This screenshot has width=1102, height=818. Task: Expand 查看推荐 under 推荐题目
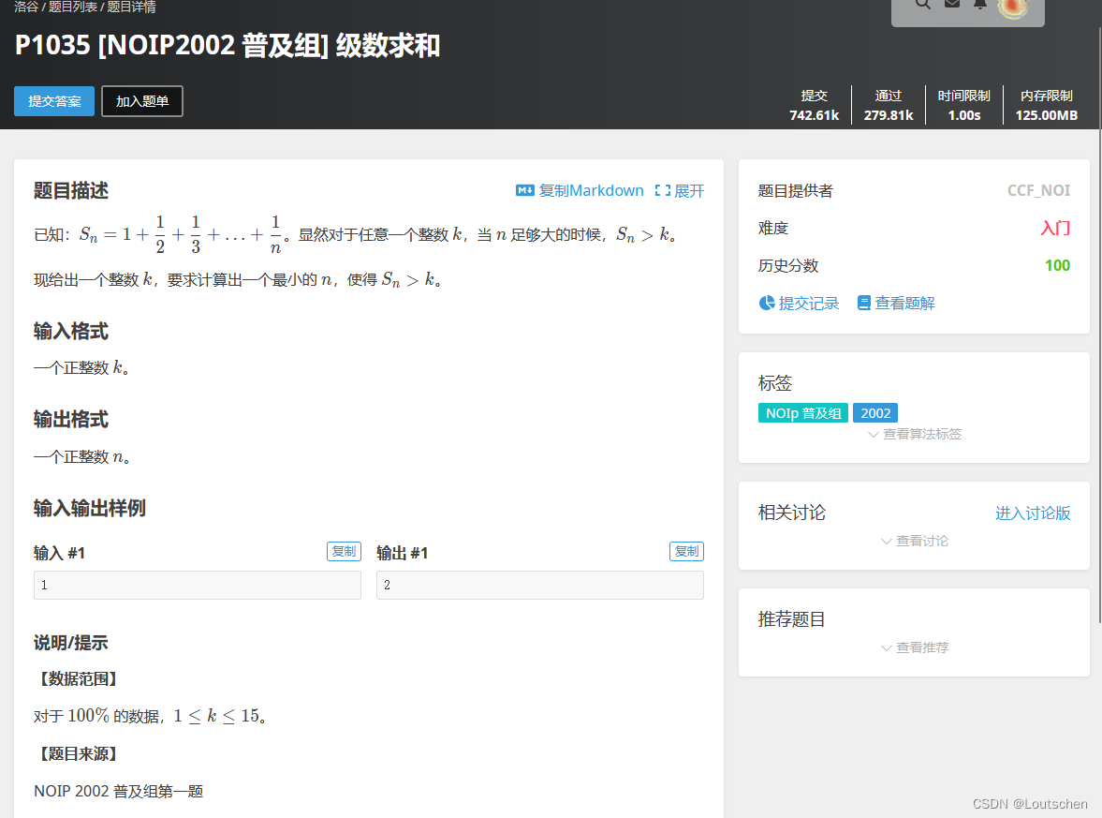click(x=913, y=647)
